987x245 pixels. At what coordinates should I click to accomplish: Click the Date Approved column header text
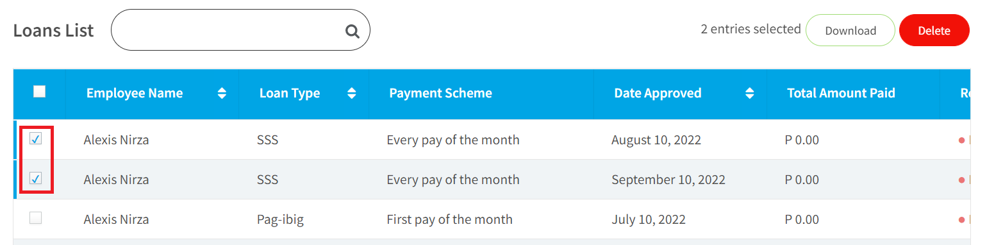coord(658,94)
